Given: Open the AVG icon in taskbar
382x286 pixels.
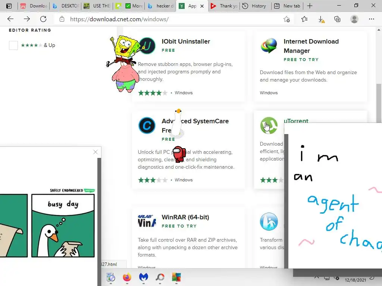Looking at the screenshot, I should coord(176,277).
